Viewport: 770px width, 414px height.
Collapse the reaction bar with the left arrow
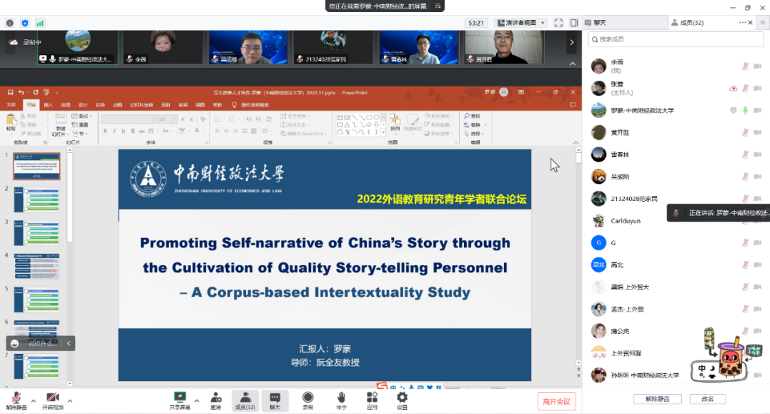pos(69,343)
